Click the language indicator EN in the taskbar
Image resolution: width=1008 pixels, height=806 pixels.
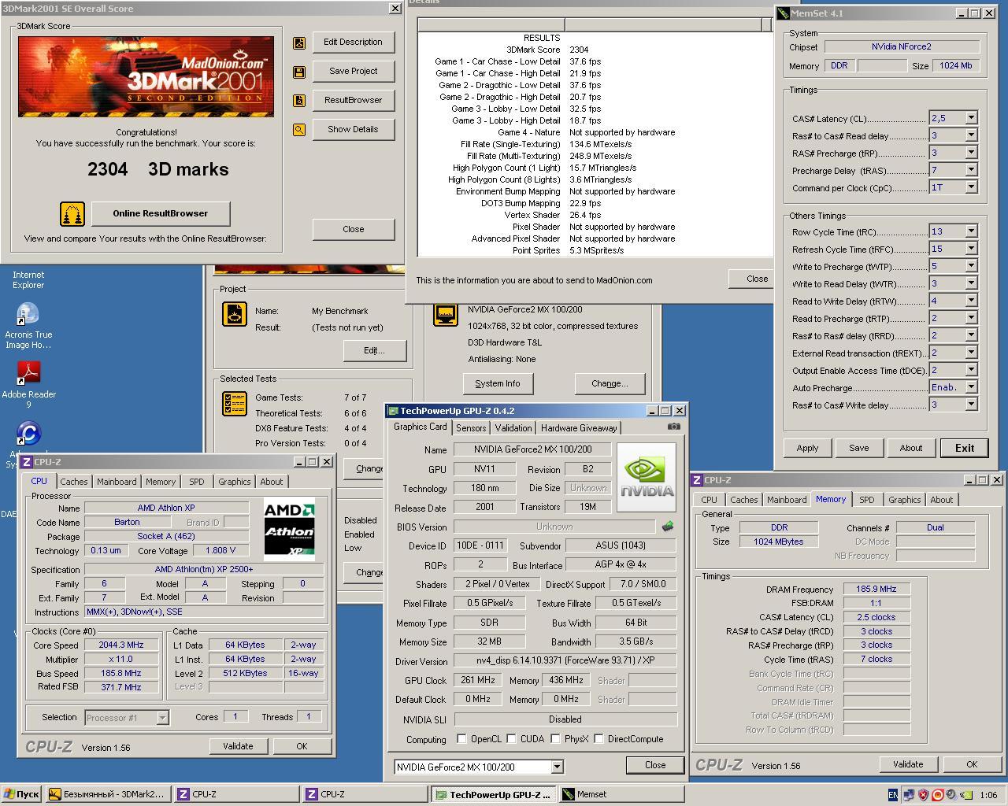coord(892,795)
